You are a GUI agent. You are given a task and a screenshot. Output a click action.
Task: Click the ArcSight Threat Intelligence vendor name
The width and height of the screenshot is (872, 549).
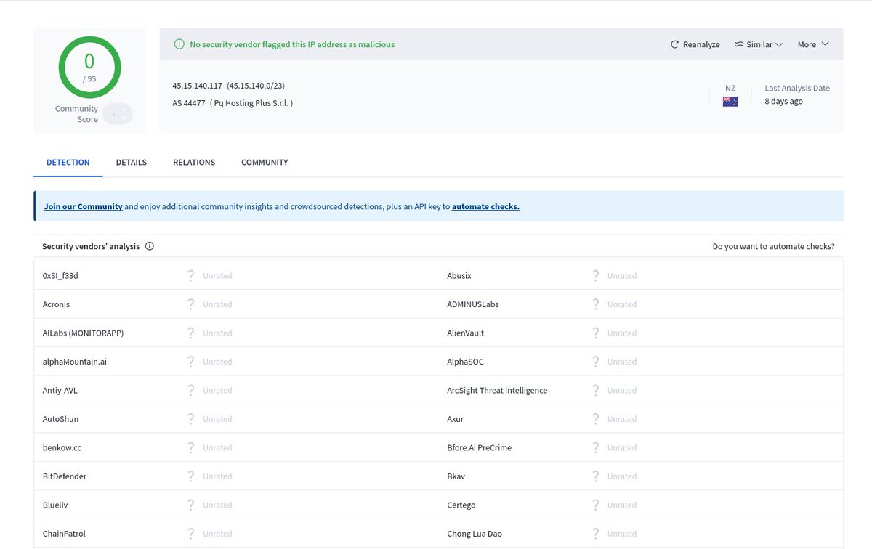(x=497, y=391)
